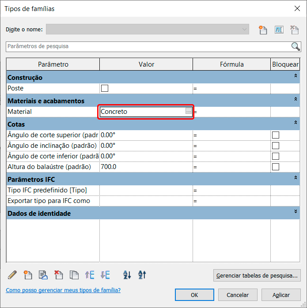This screenshot has height=308, width=307.
Task: Lock the Ângulo de corte superior parameter
Action: pyautogui.click(x=276, y=135)
